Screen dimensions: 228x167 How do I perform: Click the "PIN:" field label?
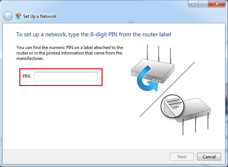pos(27,77)
